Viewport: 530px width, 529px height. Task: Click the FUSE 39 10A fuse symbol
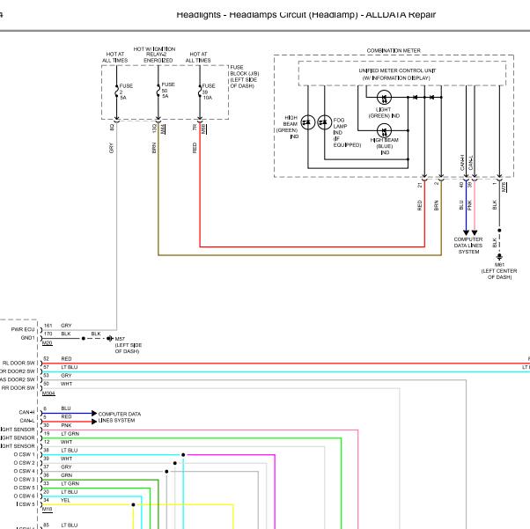click(200, 92)
